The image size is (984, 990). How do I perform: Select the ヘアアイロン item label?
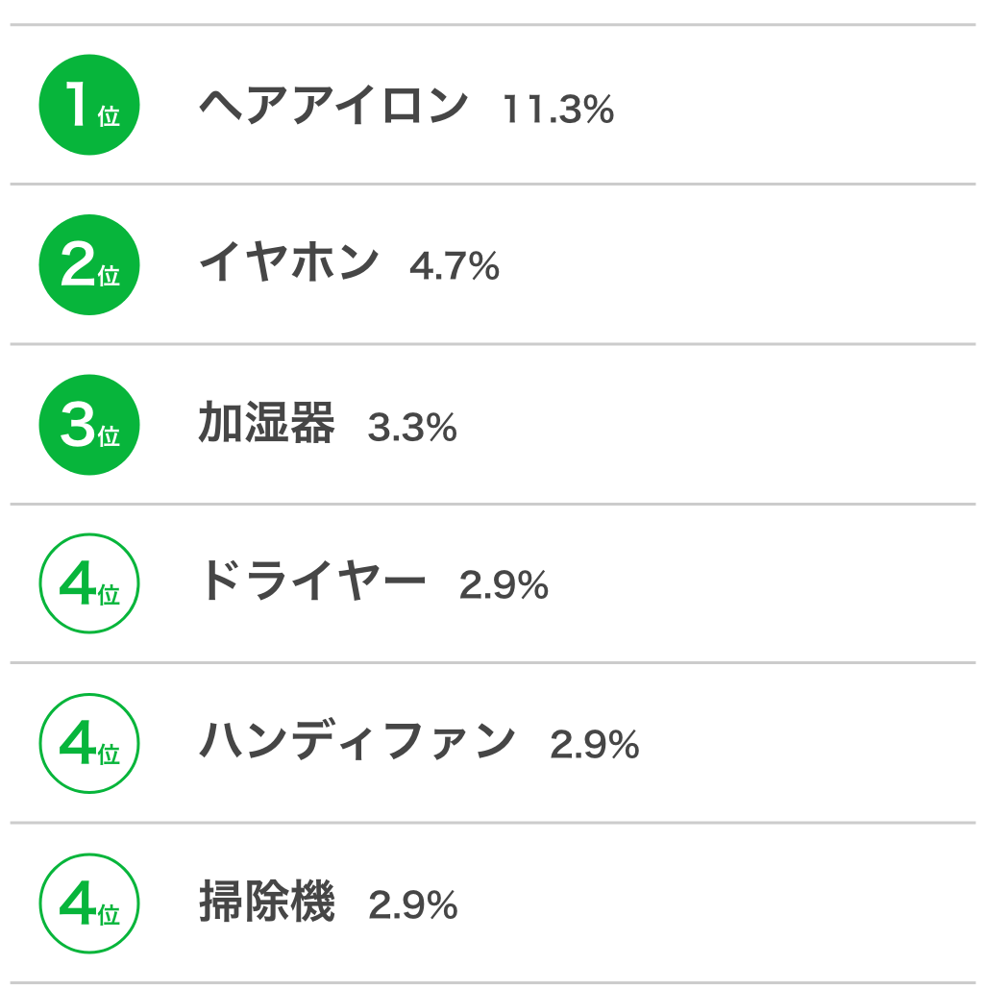click(333, 106)
